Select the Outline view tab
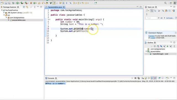Image resolution: width=177 pixels, height=100 pixels. point(150,42)
